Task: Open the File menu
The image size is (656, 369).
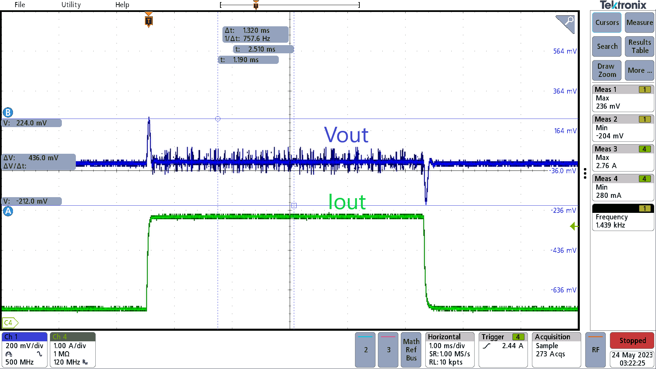Action: coord(19,5)
